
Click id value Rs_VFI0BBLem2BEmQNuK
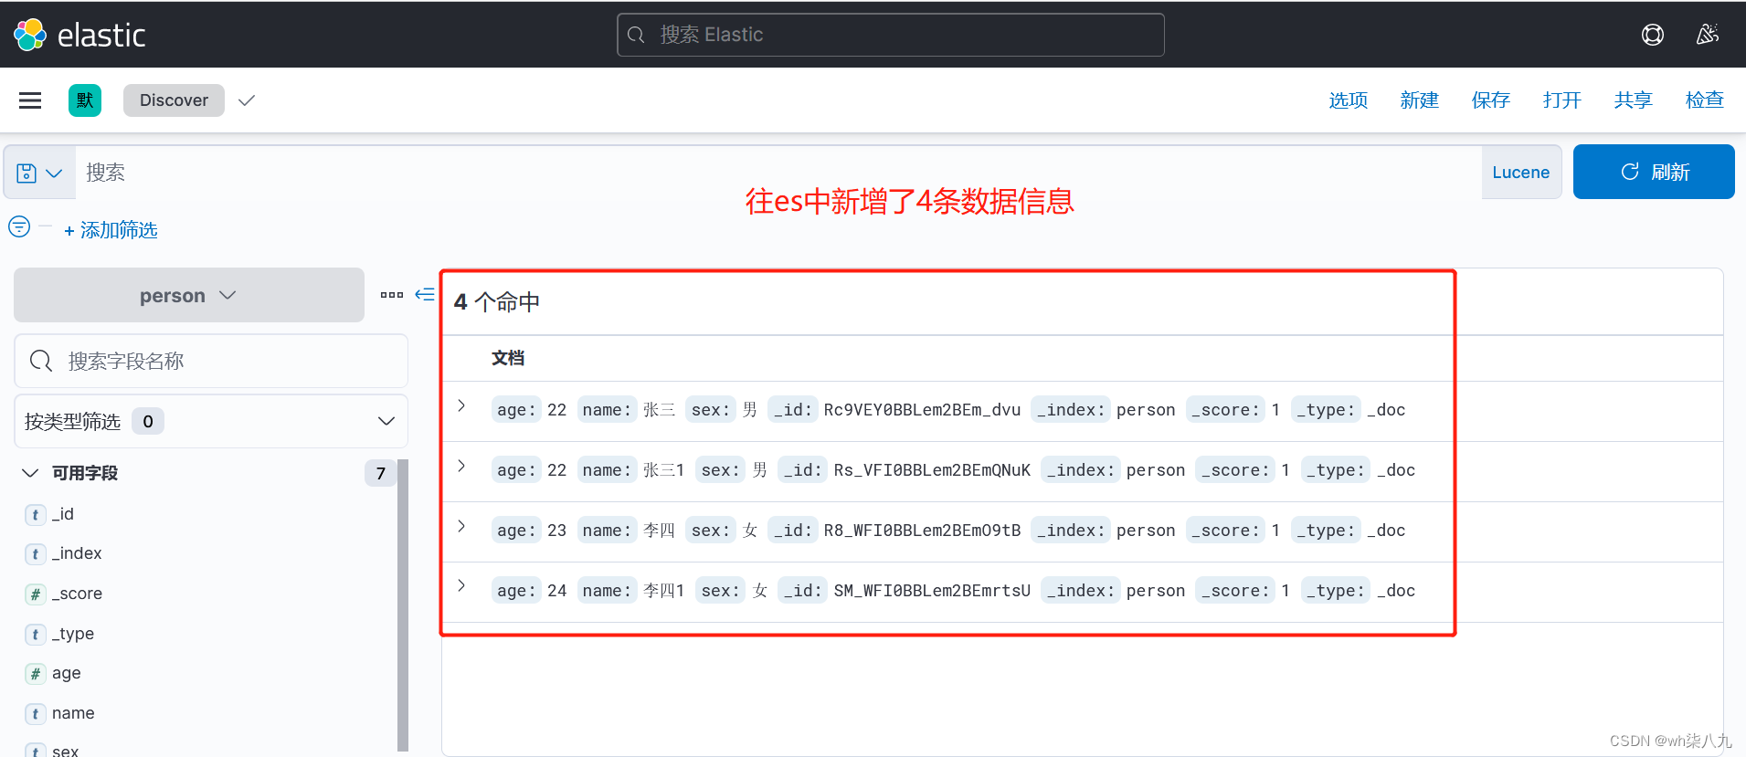932,470
